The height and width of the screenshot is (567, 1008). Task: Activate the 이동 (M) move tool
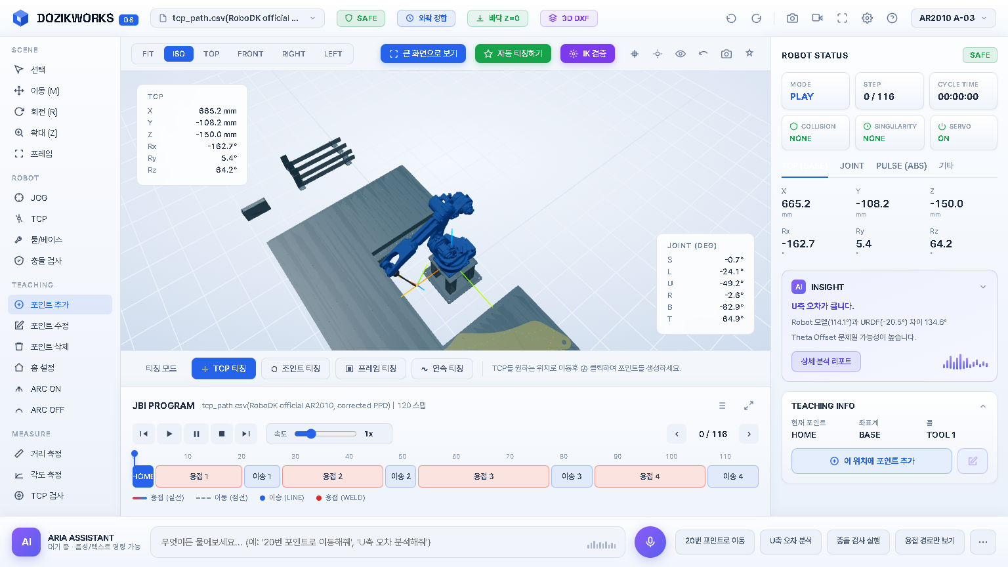pos(60,91)
